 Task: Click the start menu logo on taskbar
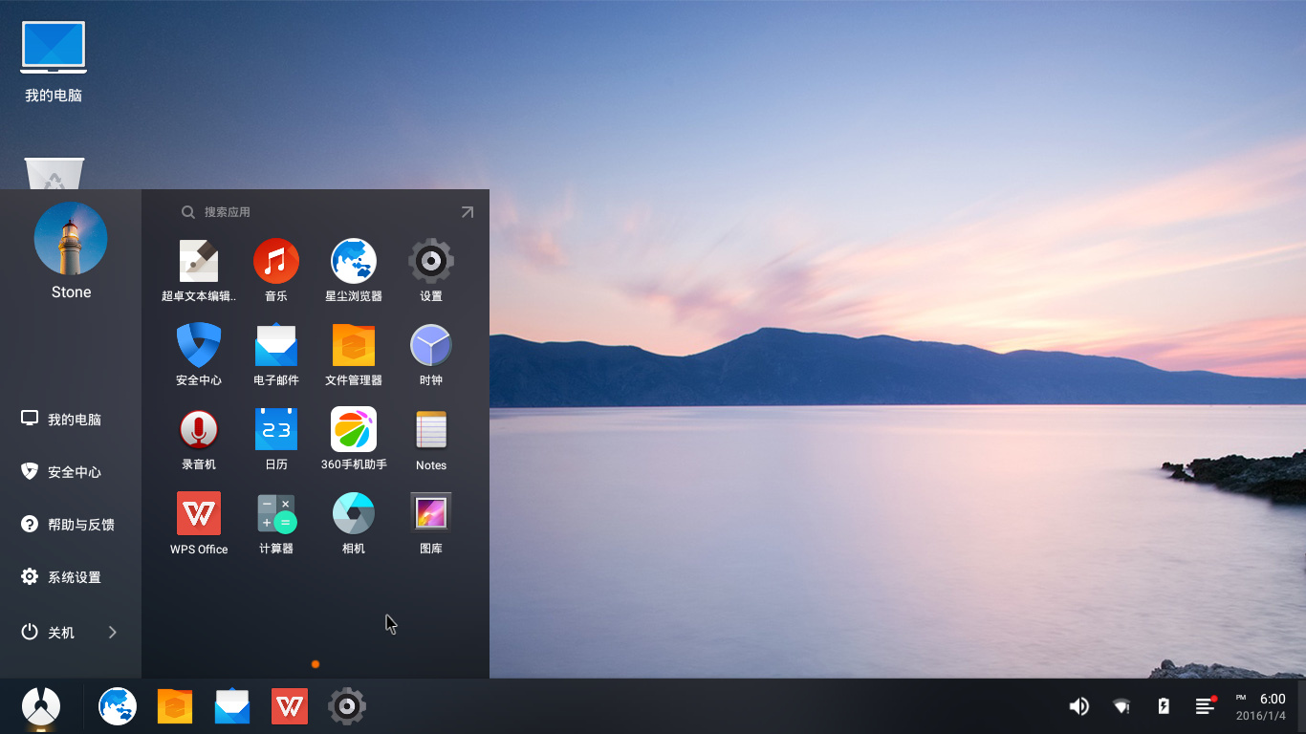coord(41,707)
